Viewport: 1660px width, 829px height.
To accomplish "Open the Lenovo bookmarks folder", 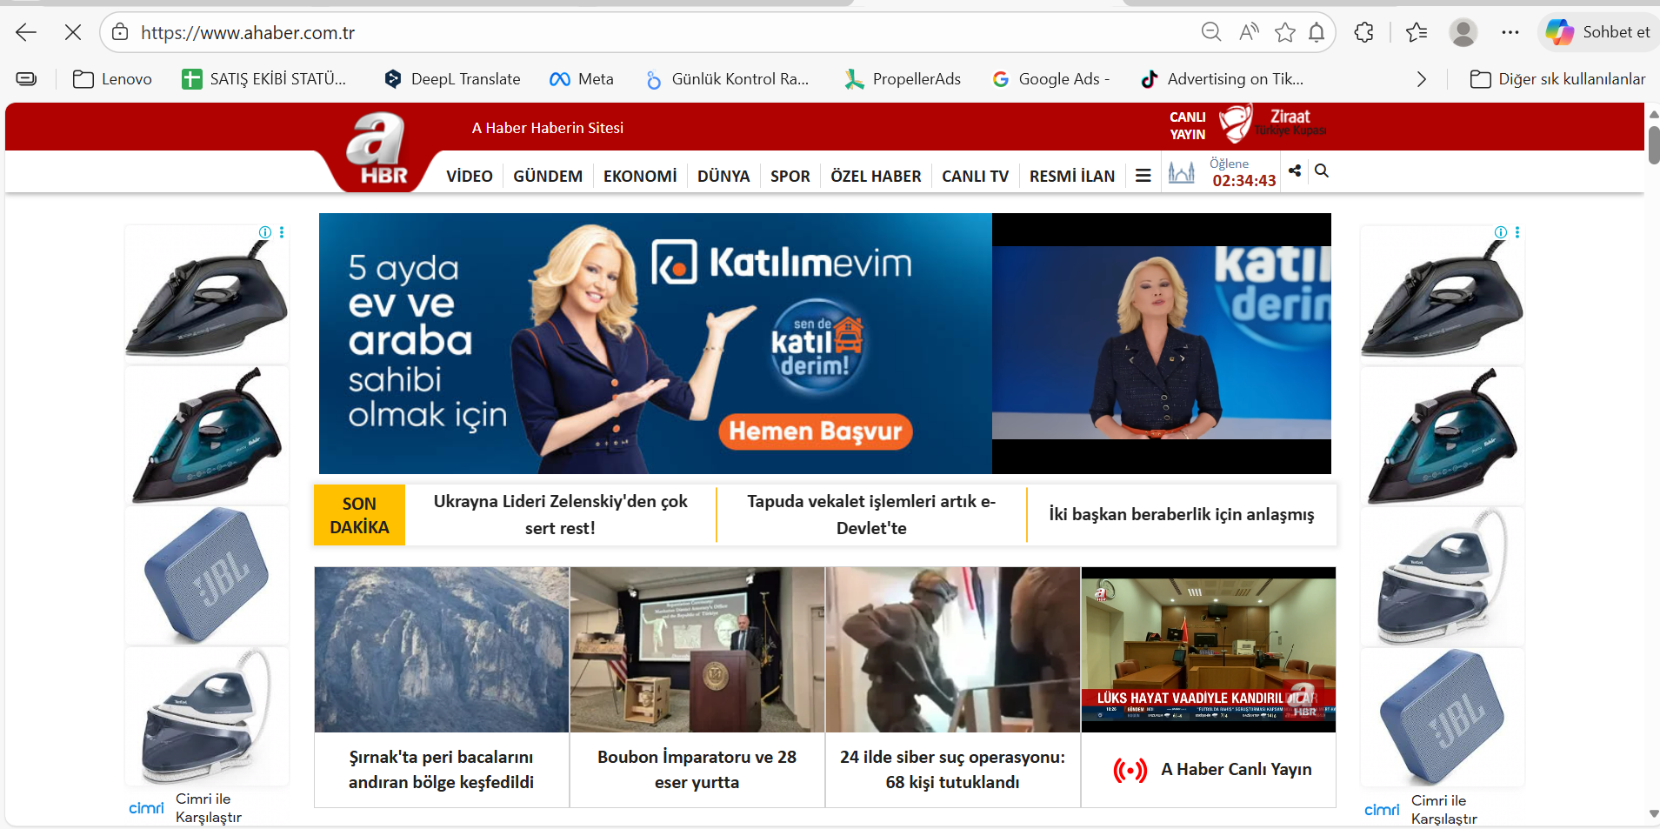I will (112, 79).
